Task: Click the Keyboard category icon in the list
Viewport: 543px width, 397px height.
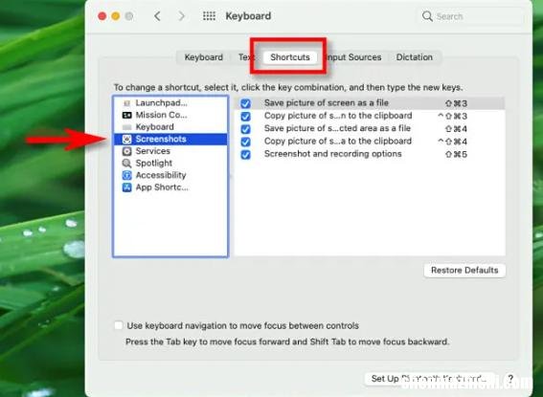Action: point(127,127)
